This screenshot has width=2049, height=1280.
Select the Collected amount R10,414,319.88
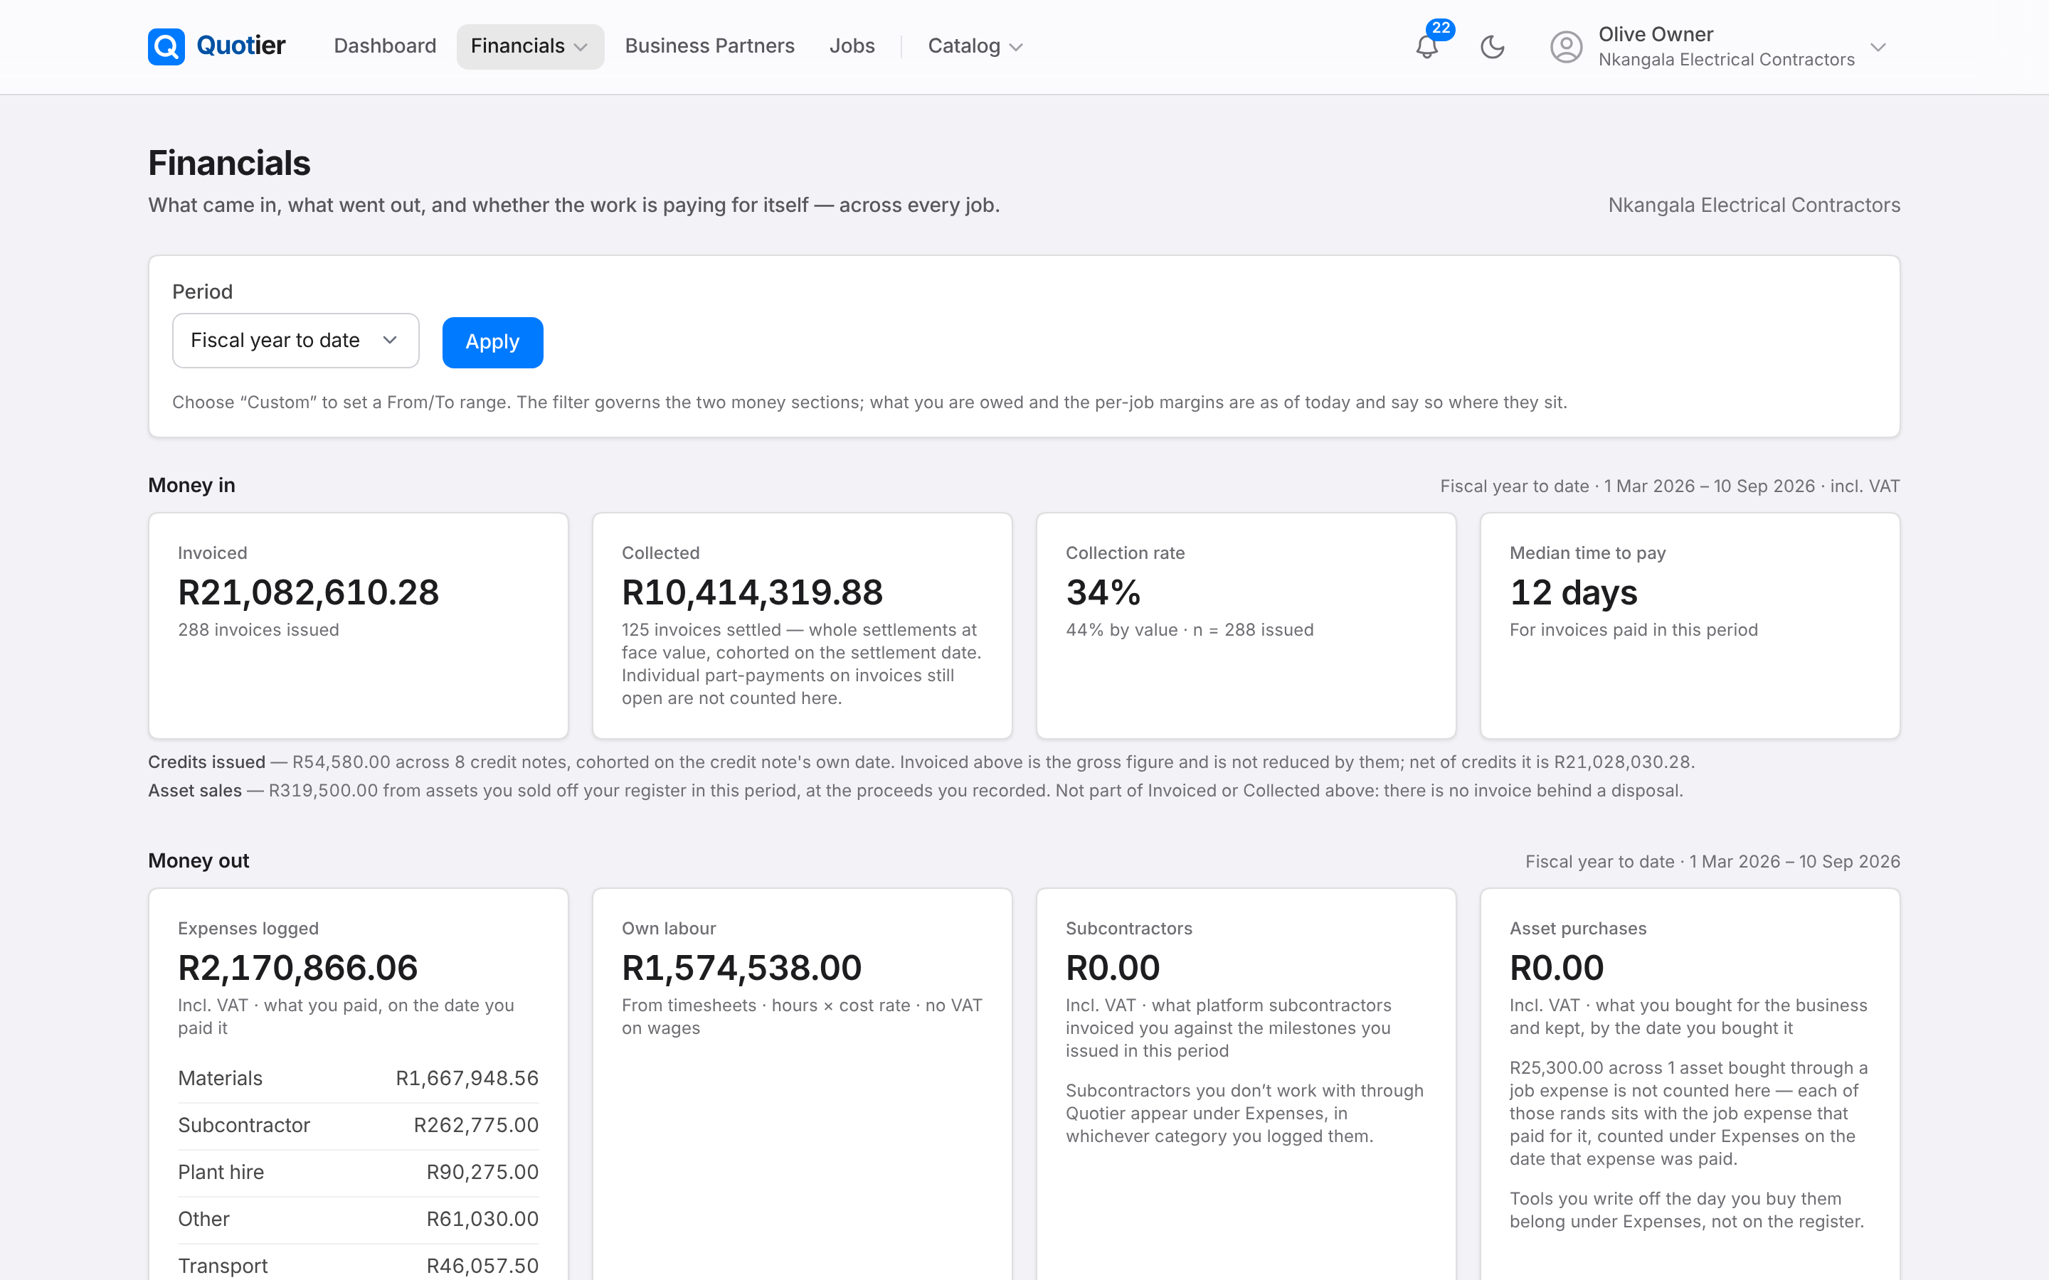[752, 592]
